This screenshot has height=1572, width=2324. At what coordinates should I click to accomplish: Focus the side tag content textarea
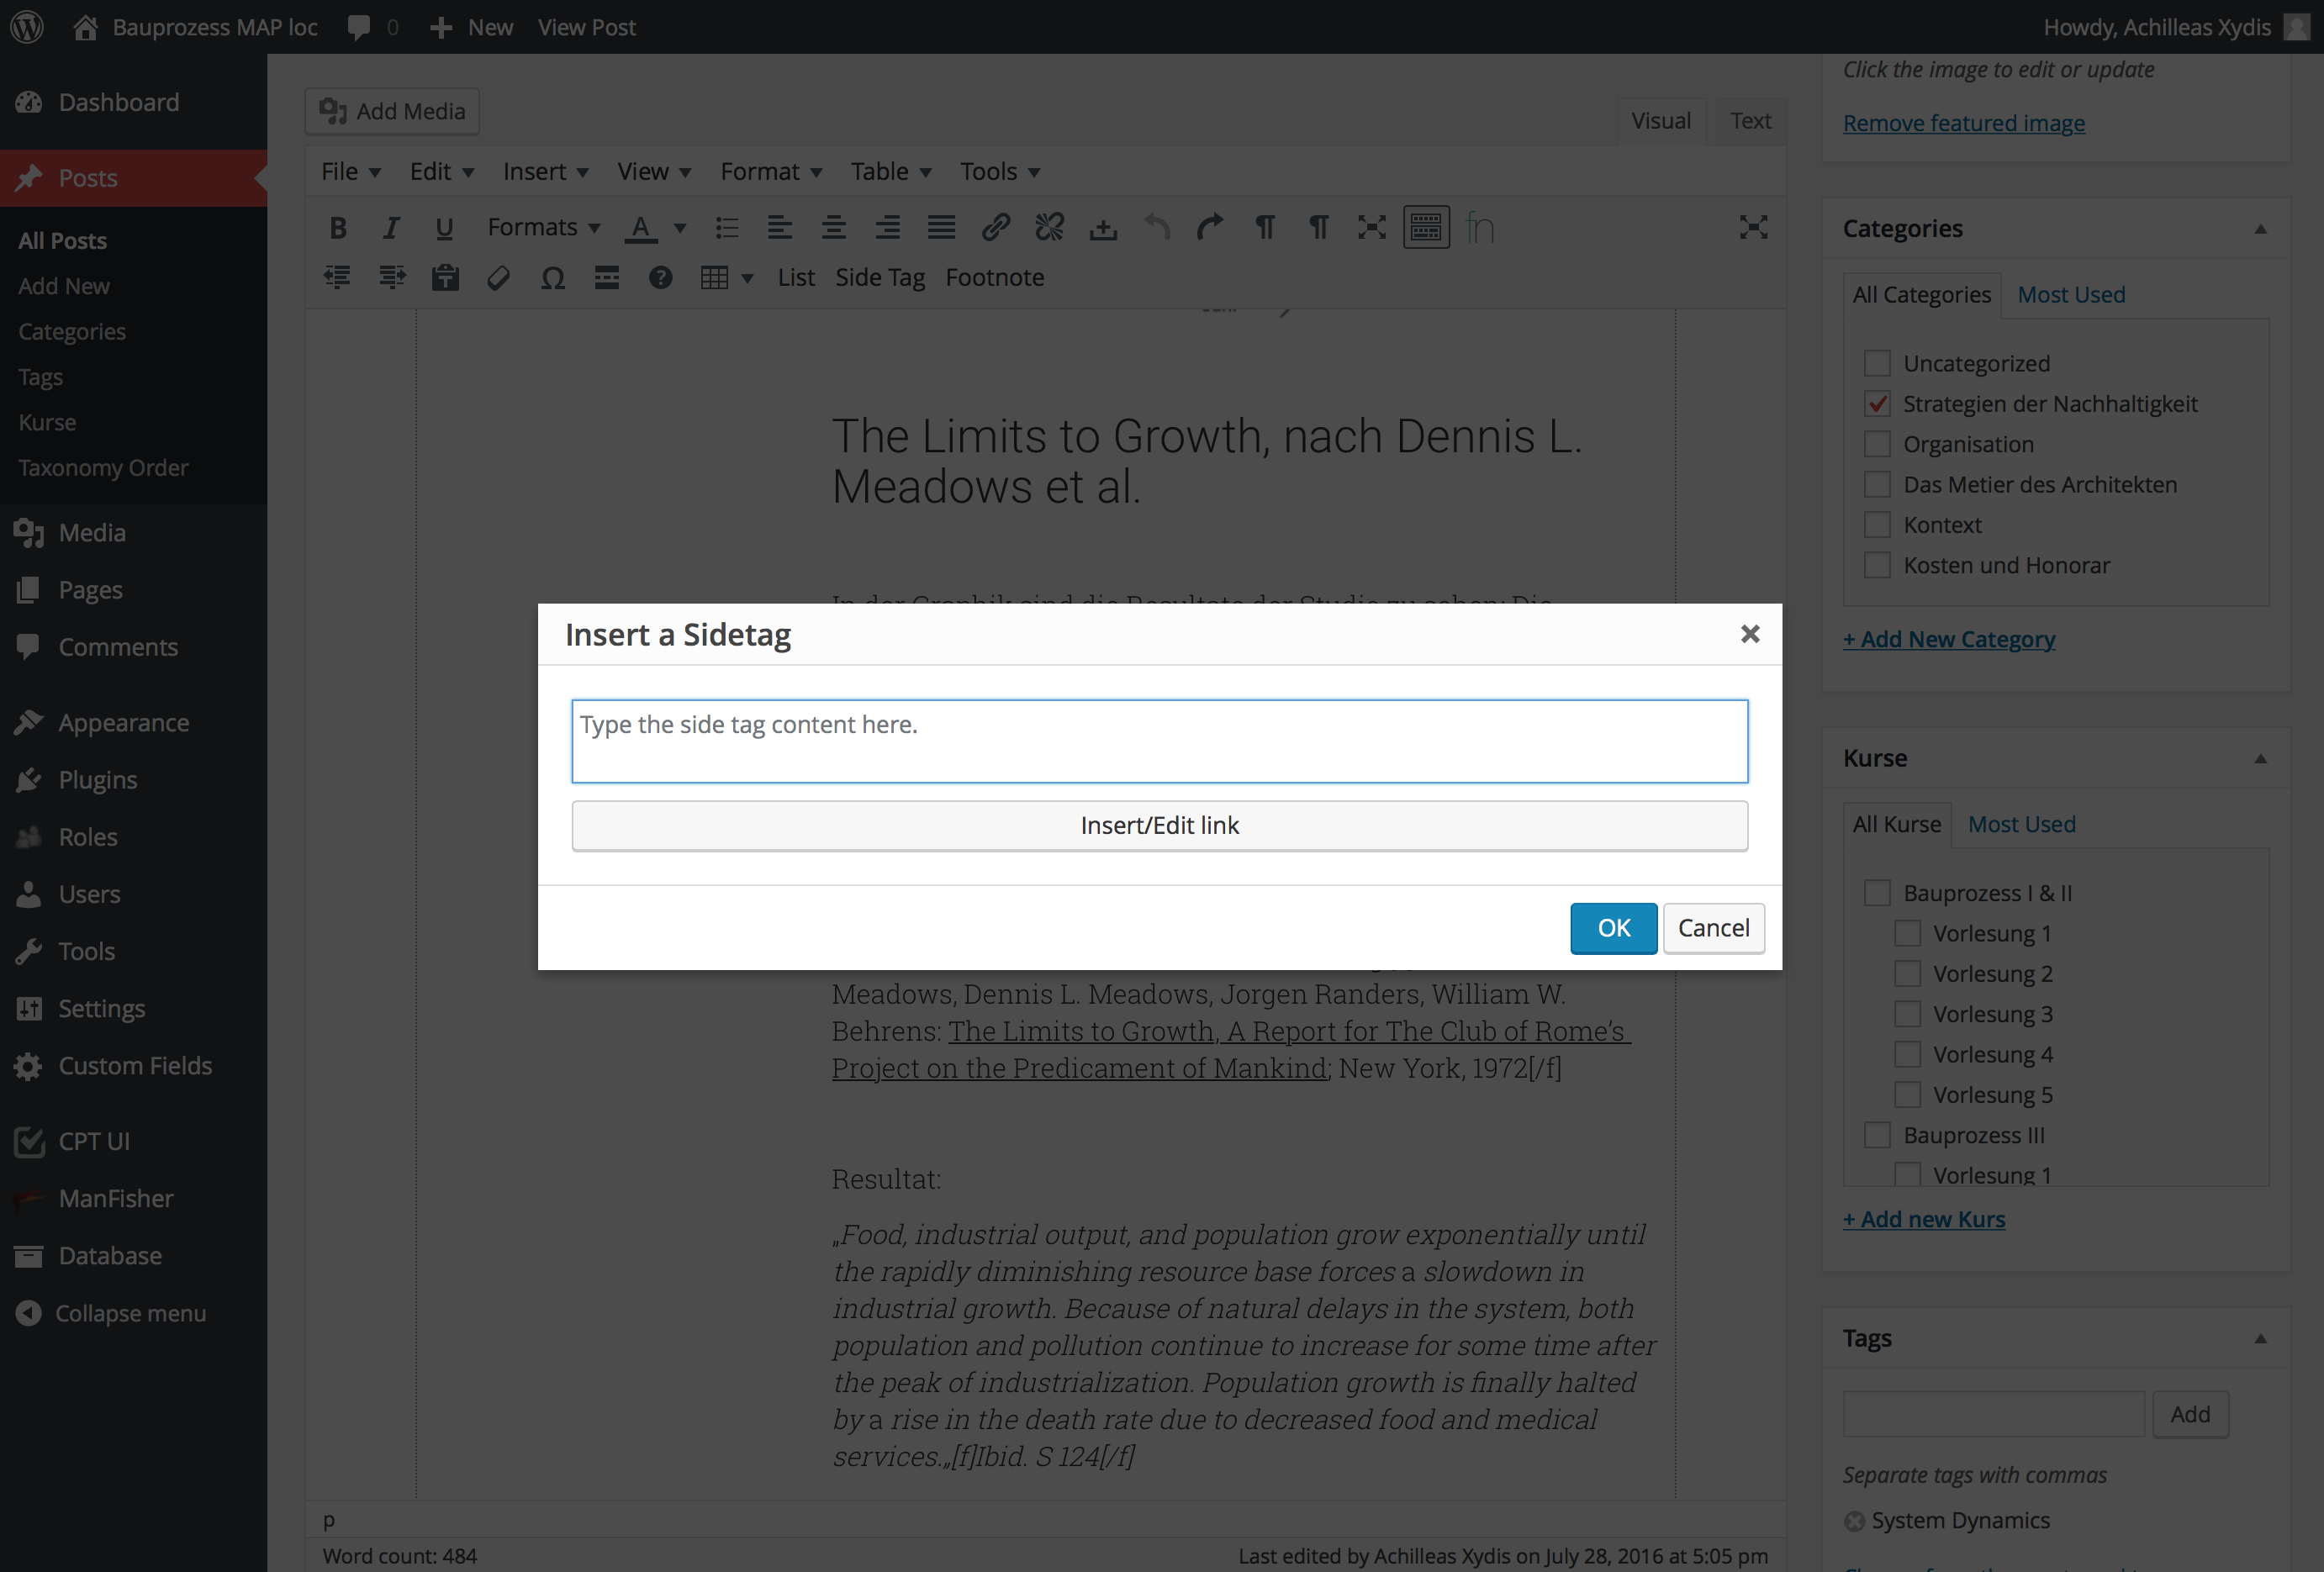click(x=1159, y=741)
